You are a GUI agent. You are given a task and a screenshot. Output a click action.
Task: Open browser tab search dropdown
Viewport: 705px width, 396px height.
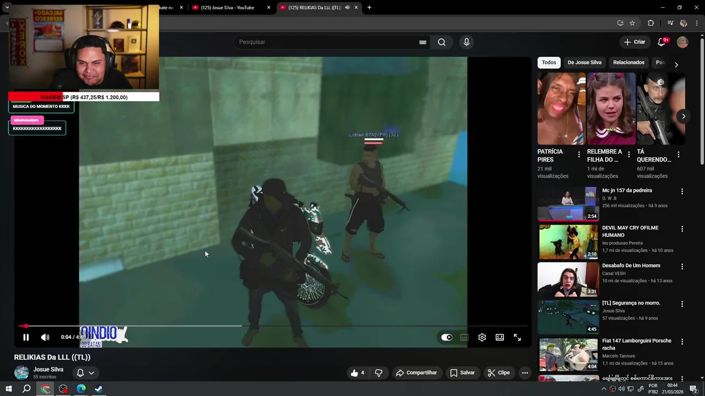(7, 8)
